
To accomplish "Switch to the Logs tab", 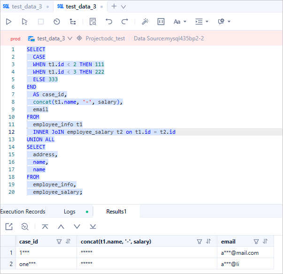I will [x=69, y=212].
